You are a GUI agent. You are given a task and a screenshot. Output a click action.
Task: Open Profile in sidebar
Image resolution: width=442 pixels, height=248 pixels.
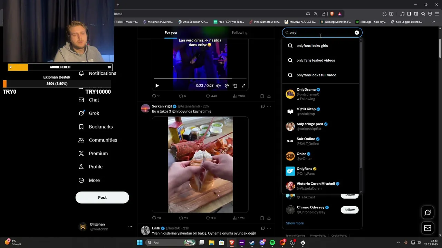tap(90, 167)
